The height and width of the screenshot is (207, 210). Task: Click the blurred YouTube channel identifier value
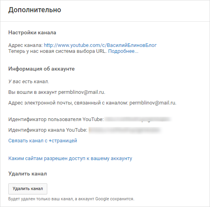(x=125, y=130)
